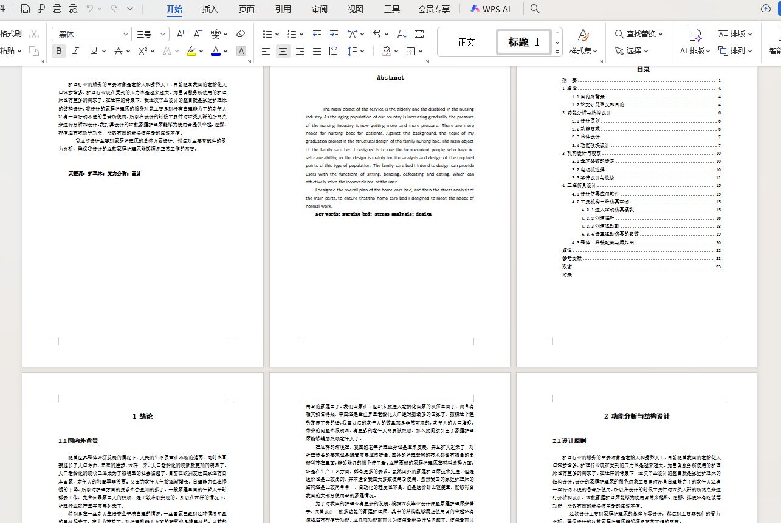Increase font size with A+ icon
Viewport: 781px width, 523px height.
coord(181,34)
